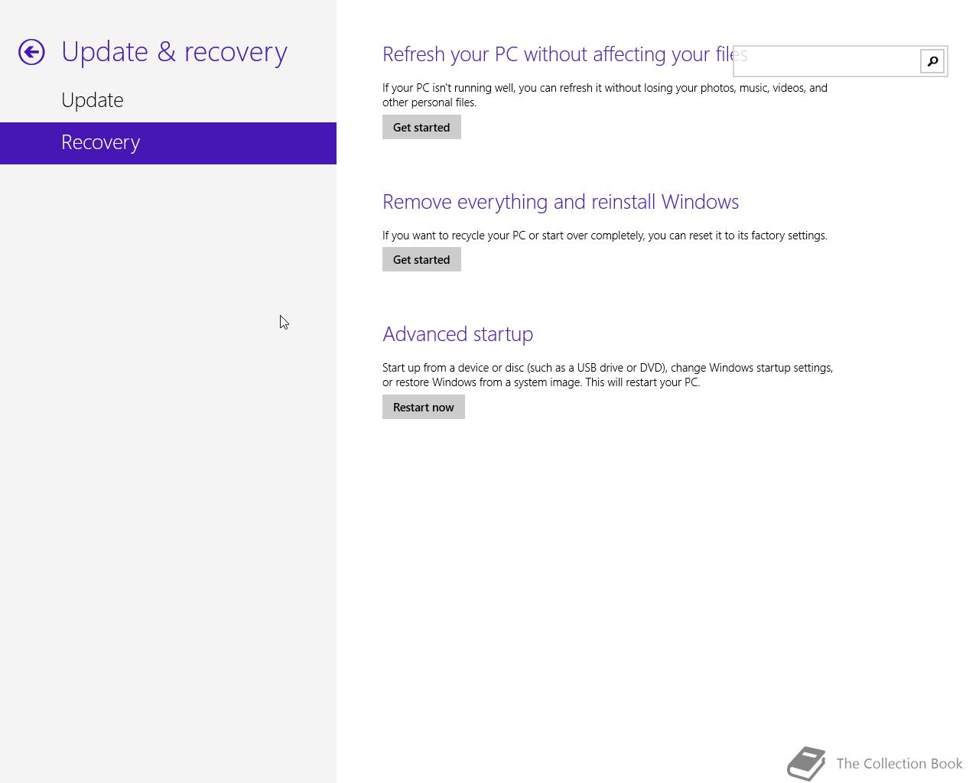Select the Recovery section
Viewport: 979px width, 783px height.
tap(168, 143)
